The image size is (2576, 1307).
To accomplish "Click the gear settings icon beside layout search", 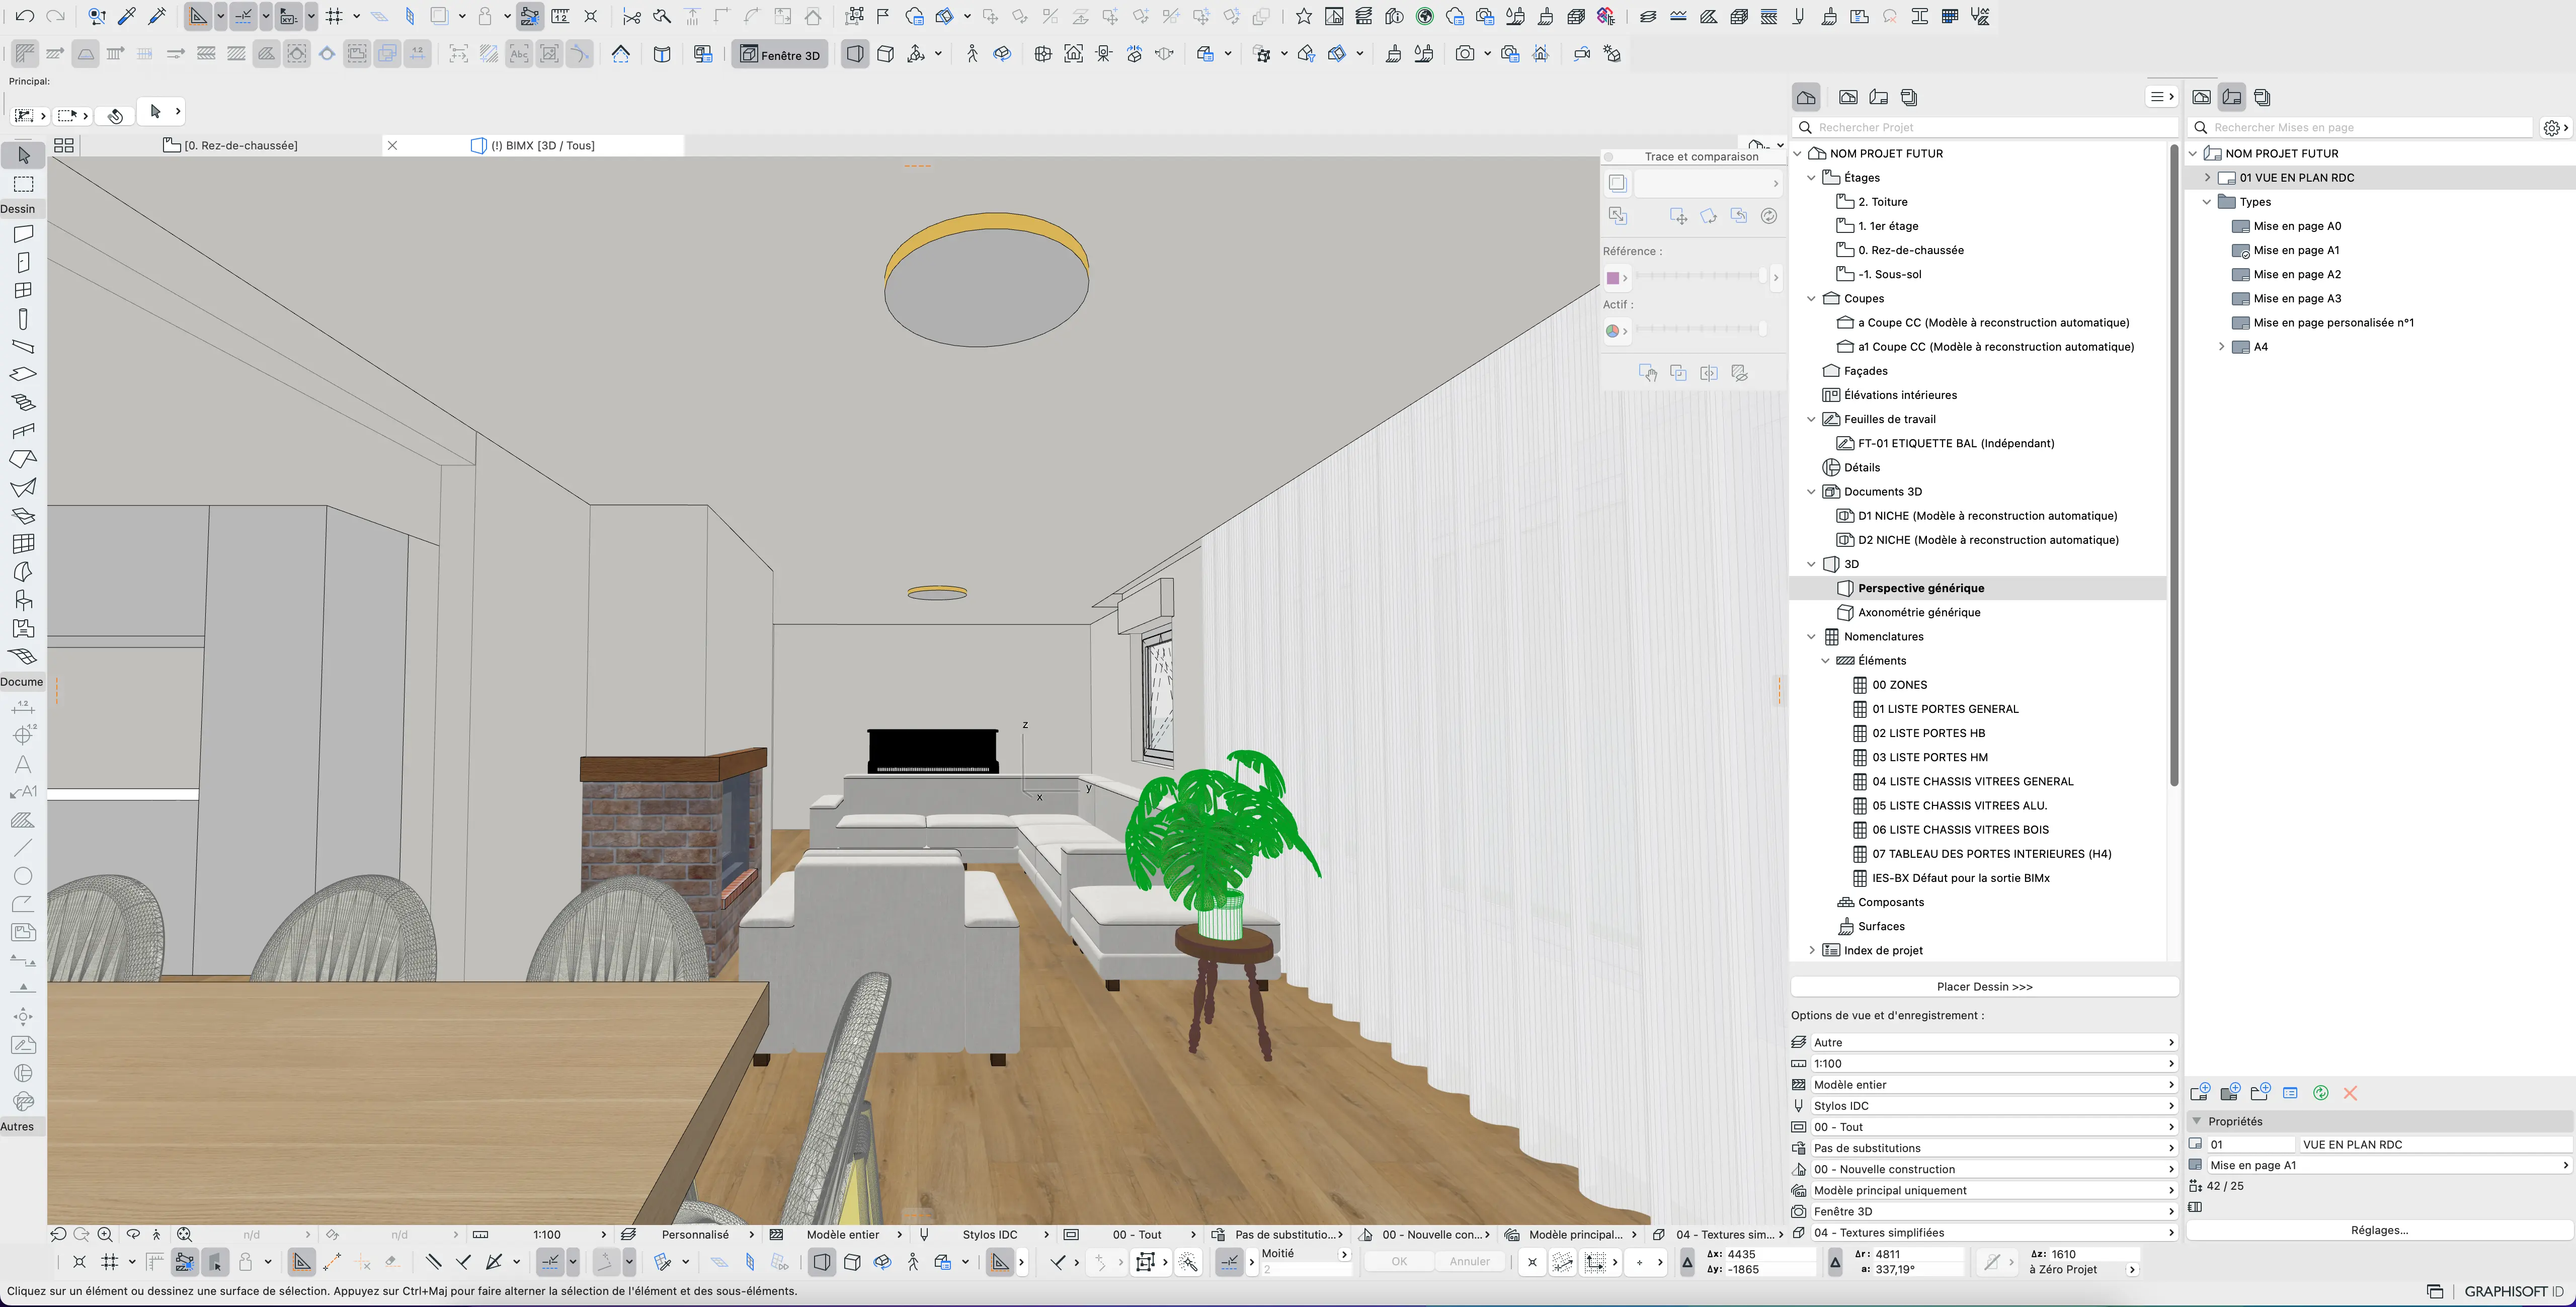I will 2552,128.
